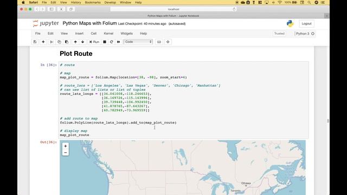Image resolution: width=347 pixels, height=195 pixels.
Task: Click the Out[36] output prompt
Action: tap(48, 142)
